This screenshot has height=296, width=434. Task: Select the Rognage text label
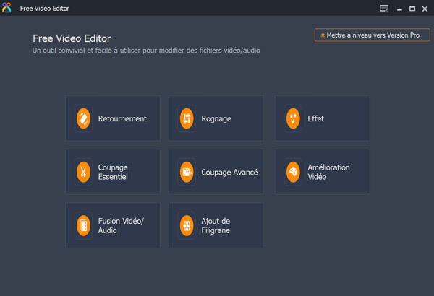tap(216, 119)
